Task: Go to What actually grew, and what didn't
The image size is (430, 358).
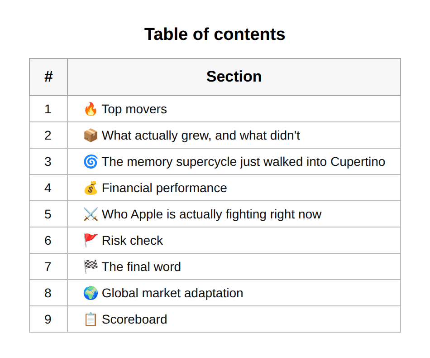Action: point(201,135)
